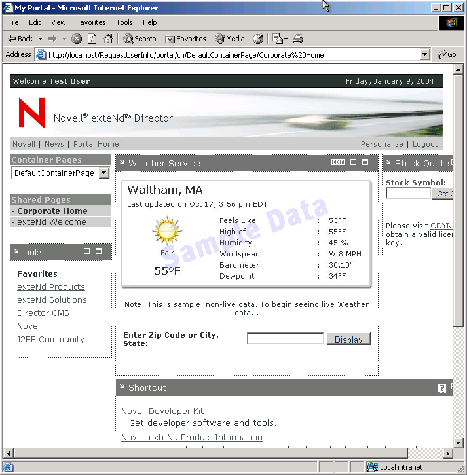
Task: Open the News link
Action: pos(54,144)
